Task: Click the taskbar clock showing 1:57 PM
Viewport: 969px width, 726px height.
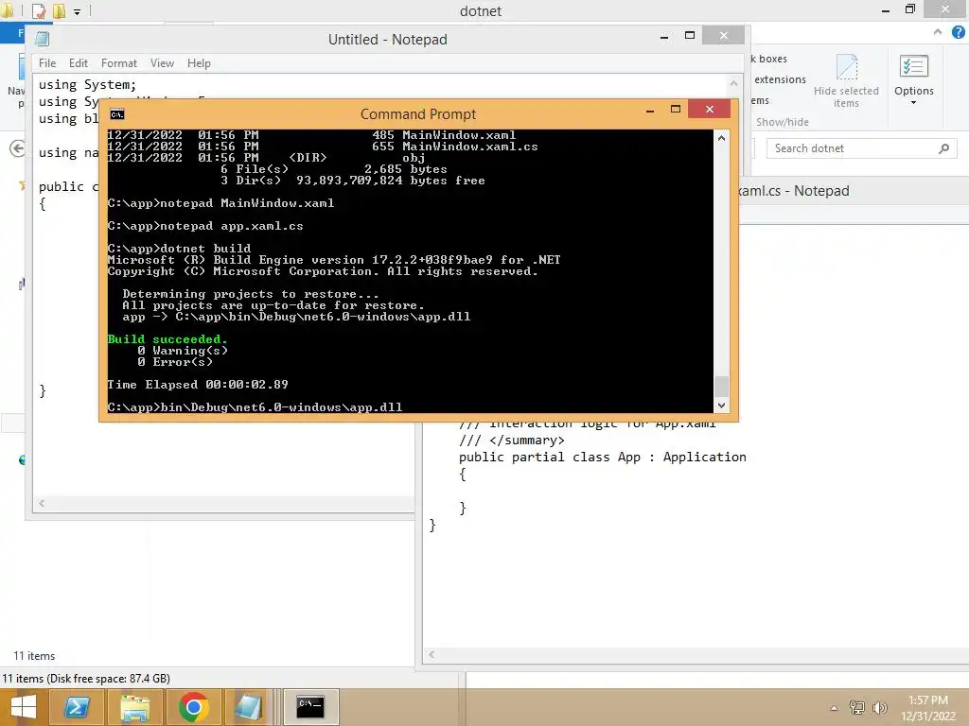Action: pos(927,708)
